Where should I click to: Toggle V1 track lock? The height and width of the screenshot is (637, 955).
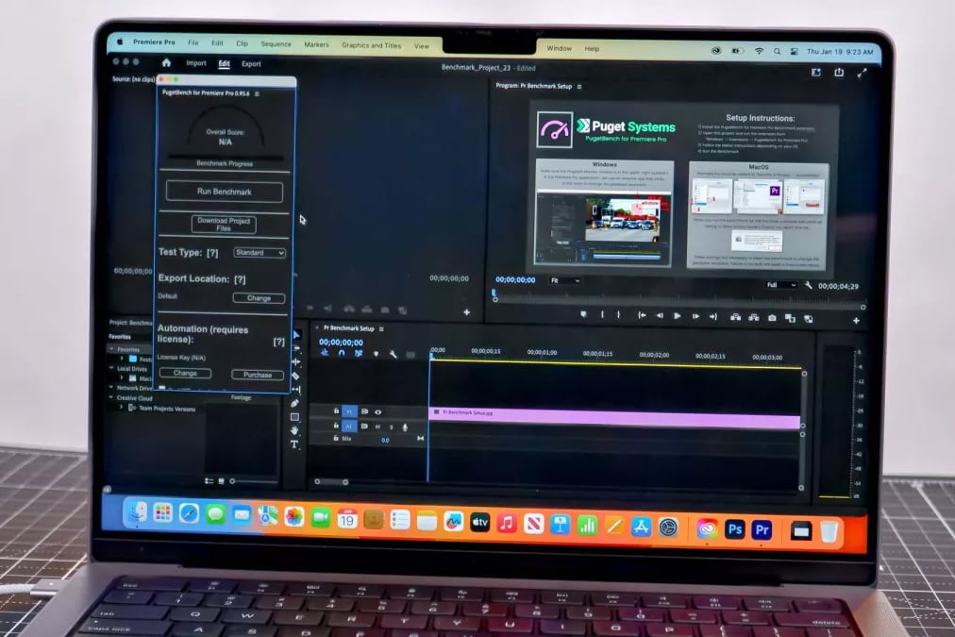point(336,411)
